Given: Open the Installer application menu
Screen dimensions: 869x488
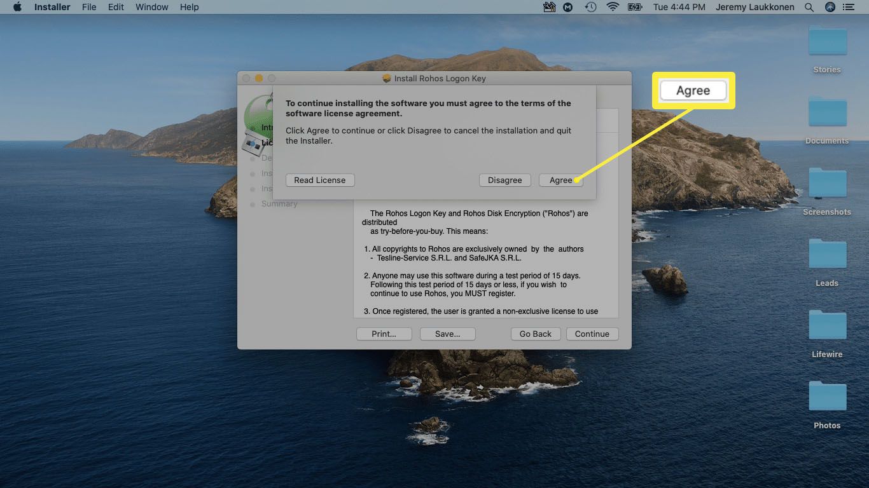Looking at the screenshot, I should (52, 7).
